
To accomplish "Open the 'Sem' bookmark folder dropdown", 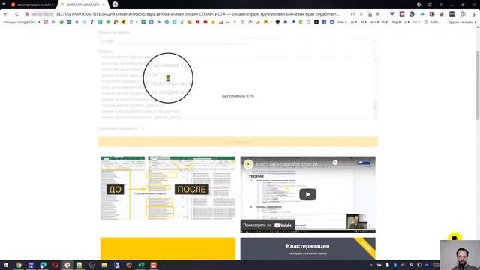I will 342,22.
